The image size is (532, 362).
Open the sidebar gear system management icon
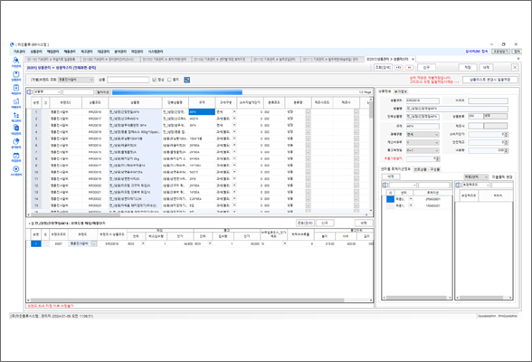(x=16, y=168)
